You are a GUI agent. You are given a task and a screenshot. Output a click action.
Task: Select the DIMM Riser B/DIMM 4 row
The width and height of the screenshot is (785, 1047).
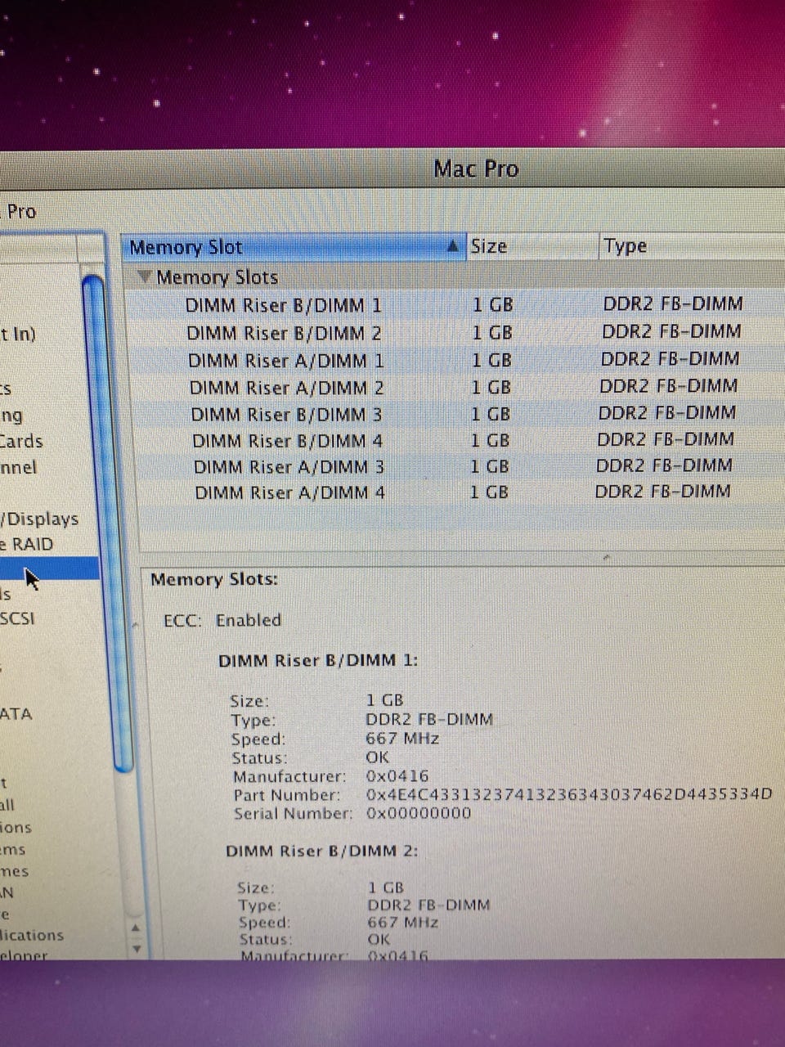458,440
